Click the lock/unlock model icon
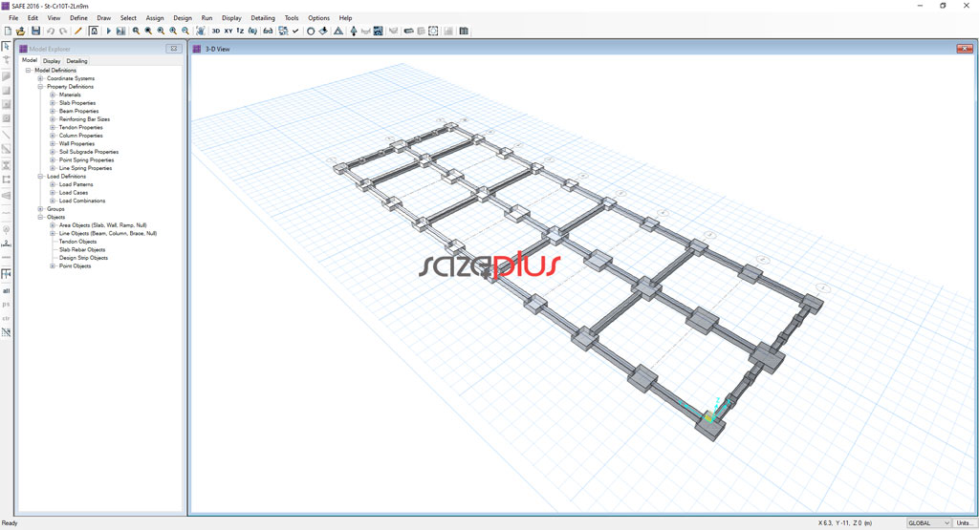 (x=94, y=31)
